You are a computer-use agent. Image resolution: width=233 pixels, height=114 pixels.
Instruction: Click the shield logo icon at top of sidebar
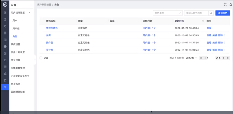click(5, 5)
